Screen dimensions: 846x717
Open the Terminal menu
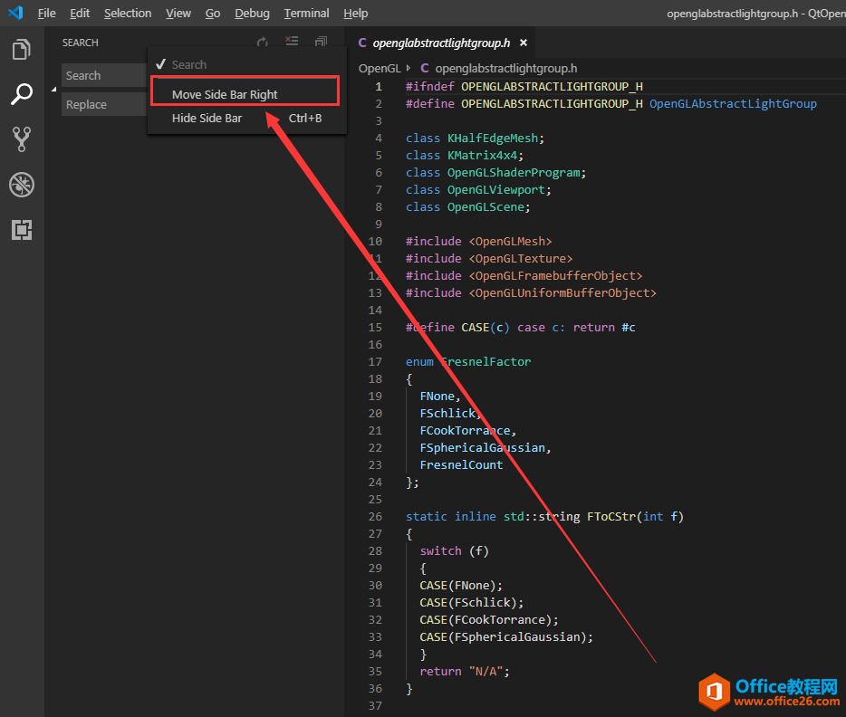[306, 14]
